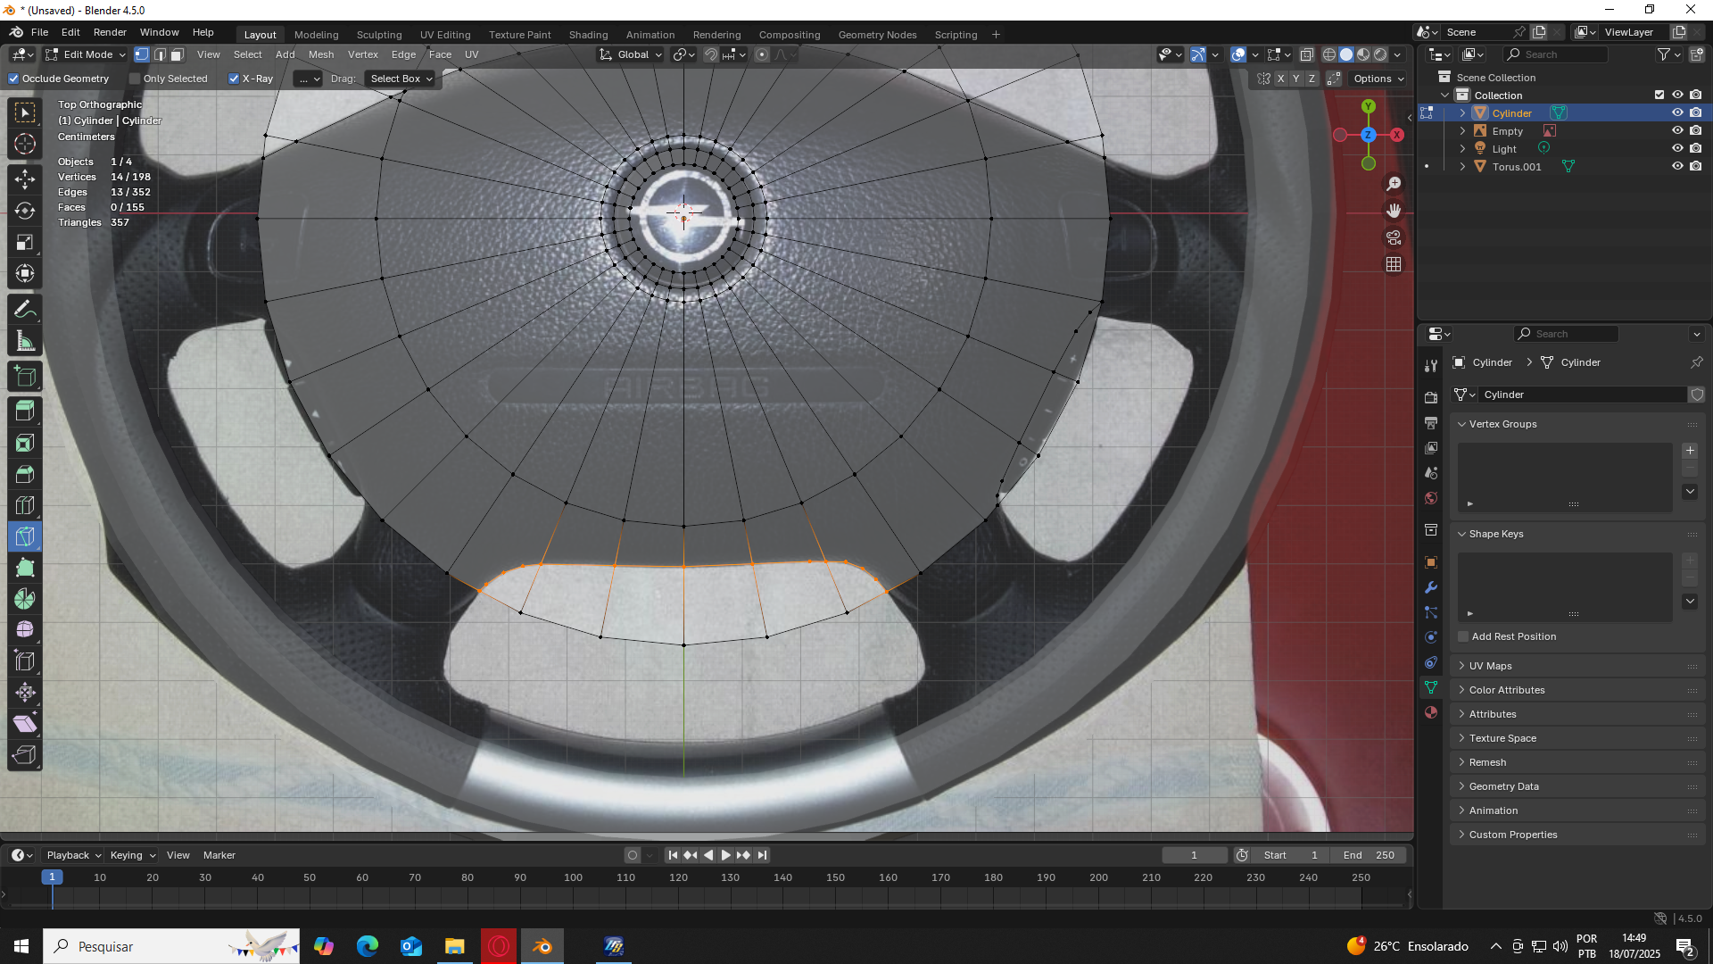Choose the Loop Cut tool
Screen dimensions: 1713x964
point(25,505)
